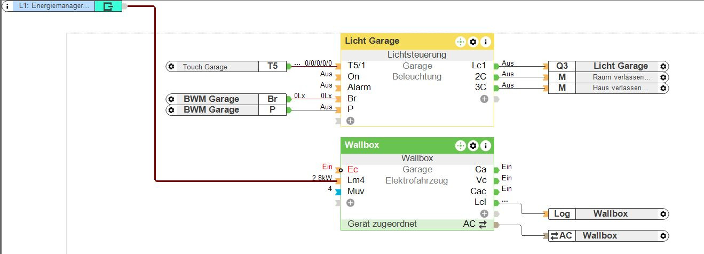
Task: Click info icon on Licht Garage block
Action: tap(485, 42)
